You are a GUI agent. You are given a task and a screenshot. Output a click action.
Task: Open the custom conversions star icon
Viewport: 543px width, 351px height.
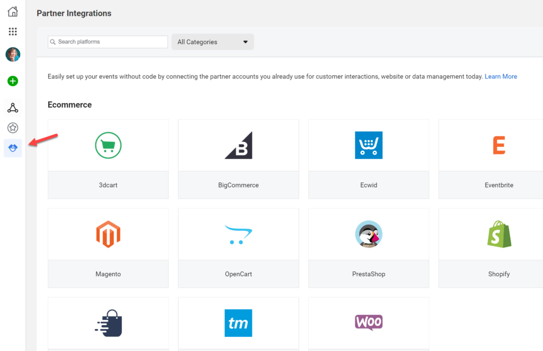pos(13,128)
